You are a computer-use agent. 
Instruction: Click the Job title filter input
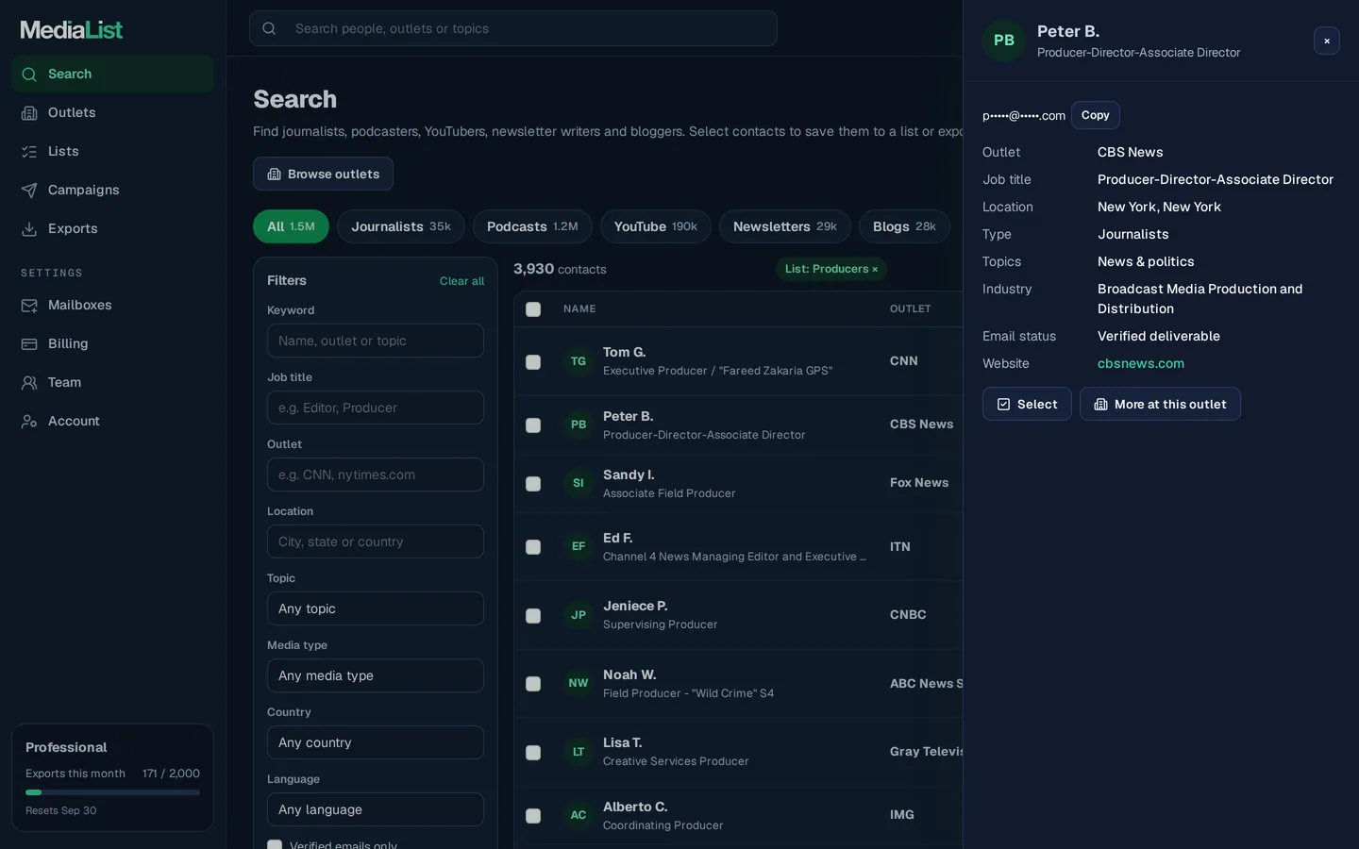[x=376, y=408]
